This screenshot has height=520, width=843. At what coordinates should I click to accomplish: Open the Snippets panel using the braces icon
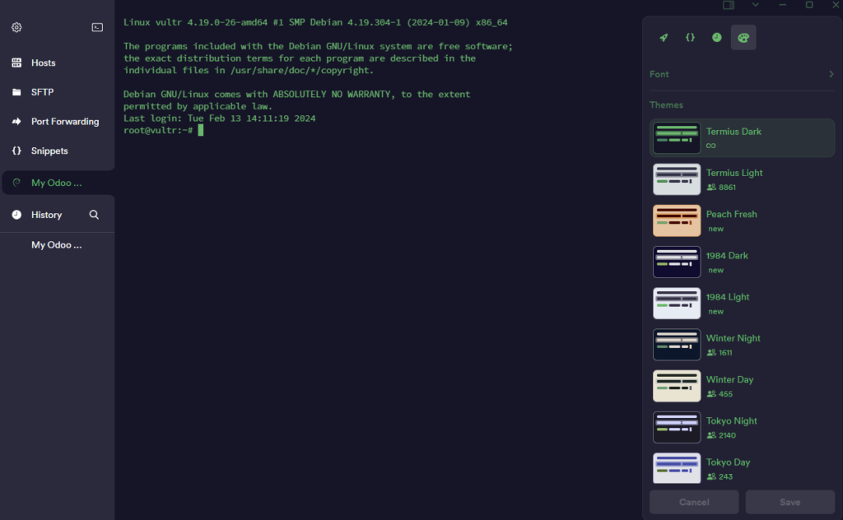point(690,37)
